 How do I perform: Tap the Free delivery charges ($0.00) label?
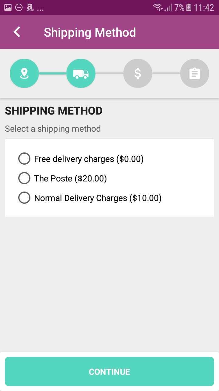pos(89,159)
